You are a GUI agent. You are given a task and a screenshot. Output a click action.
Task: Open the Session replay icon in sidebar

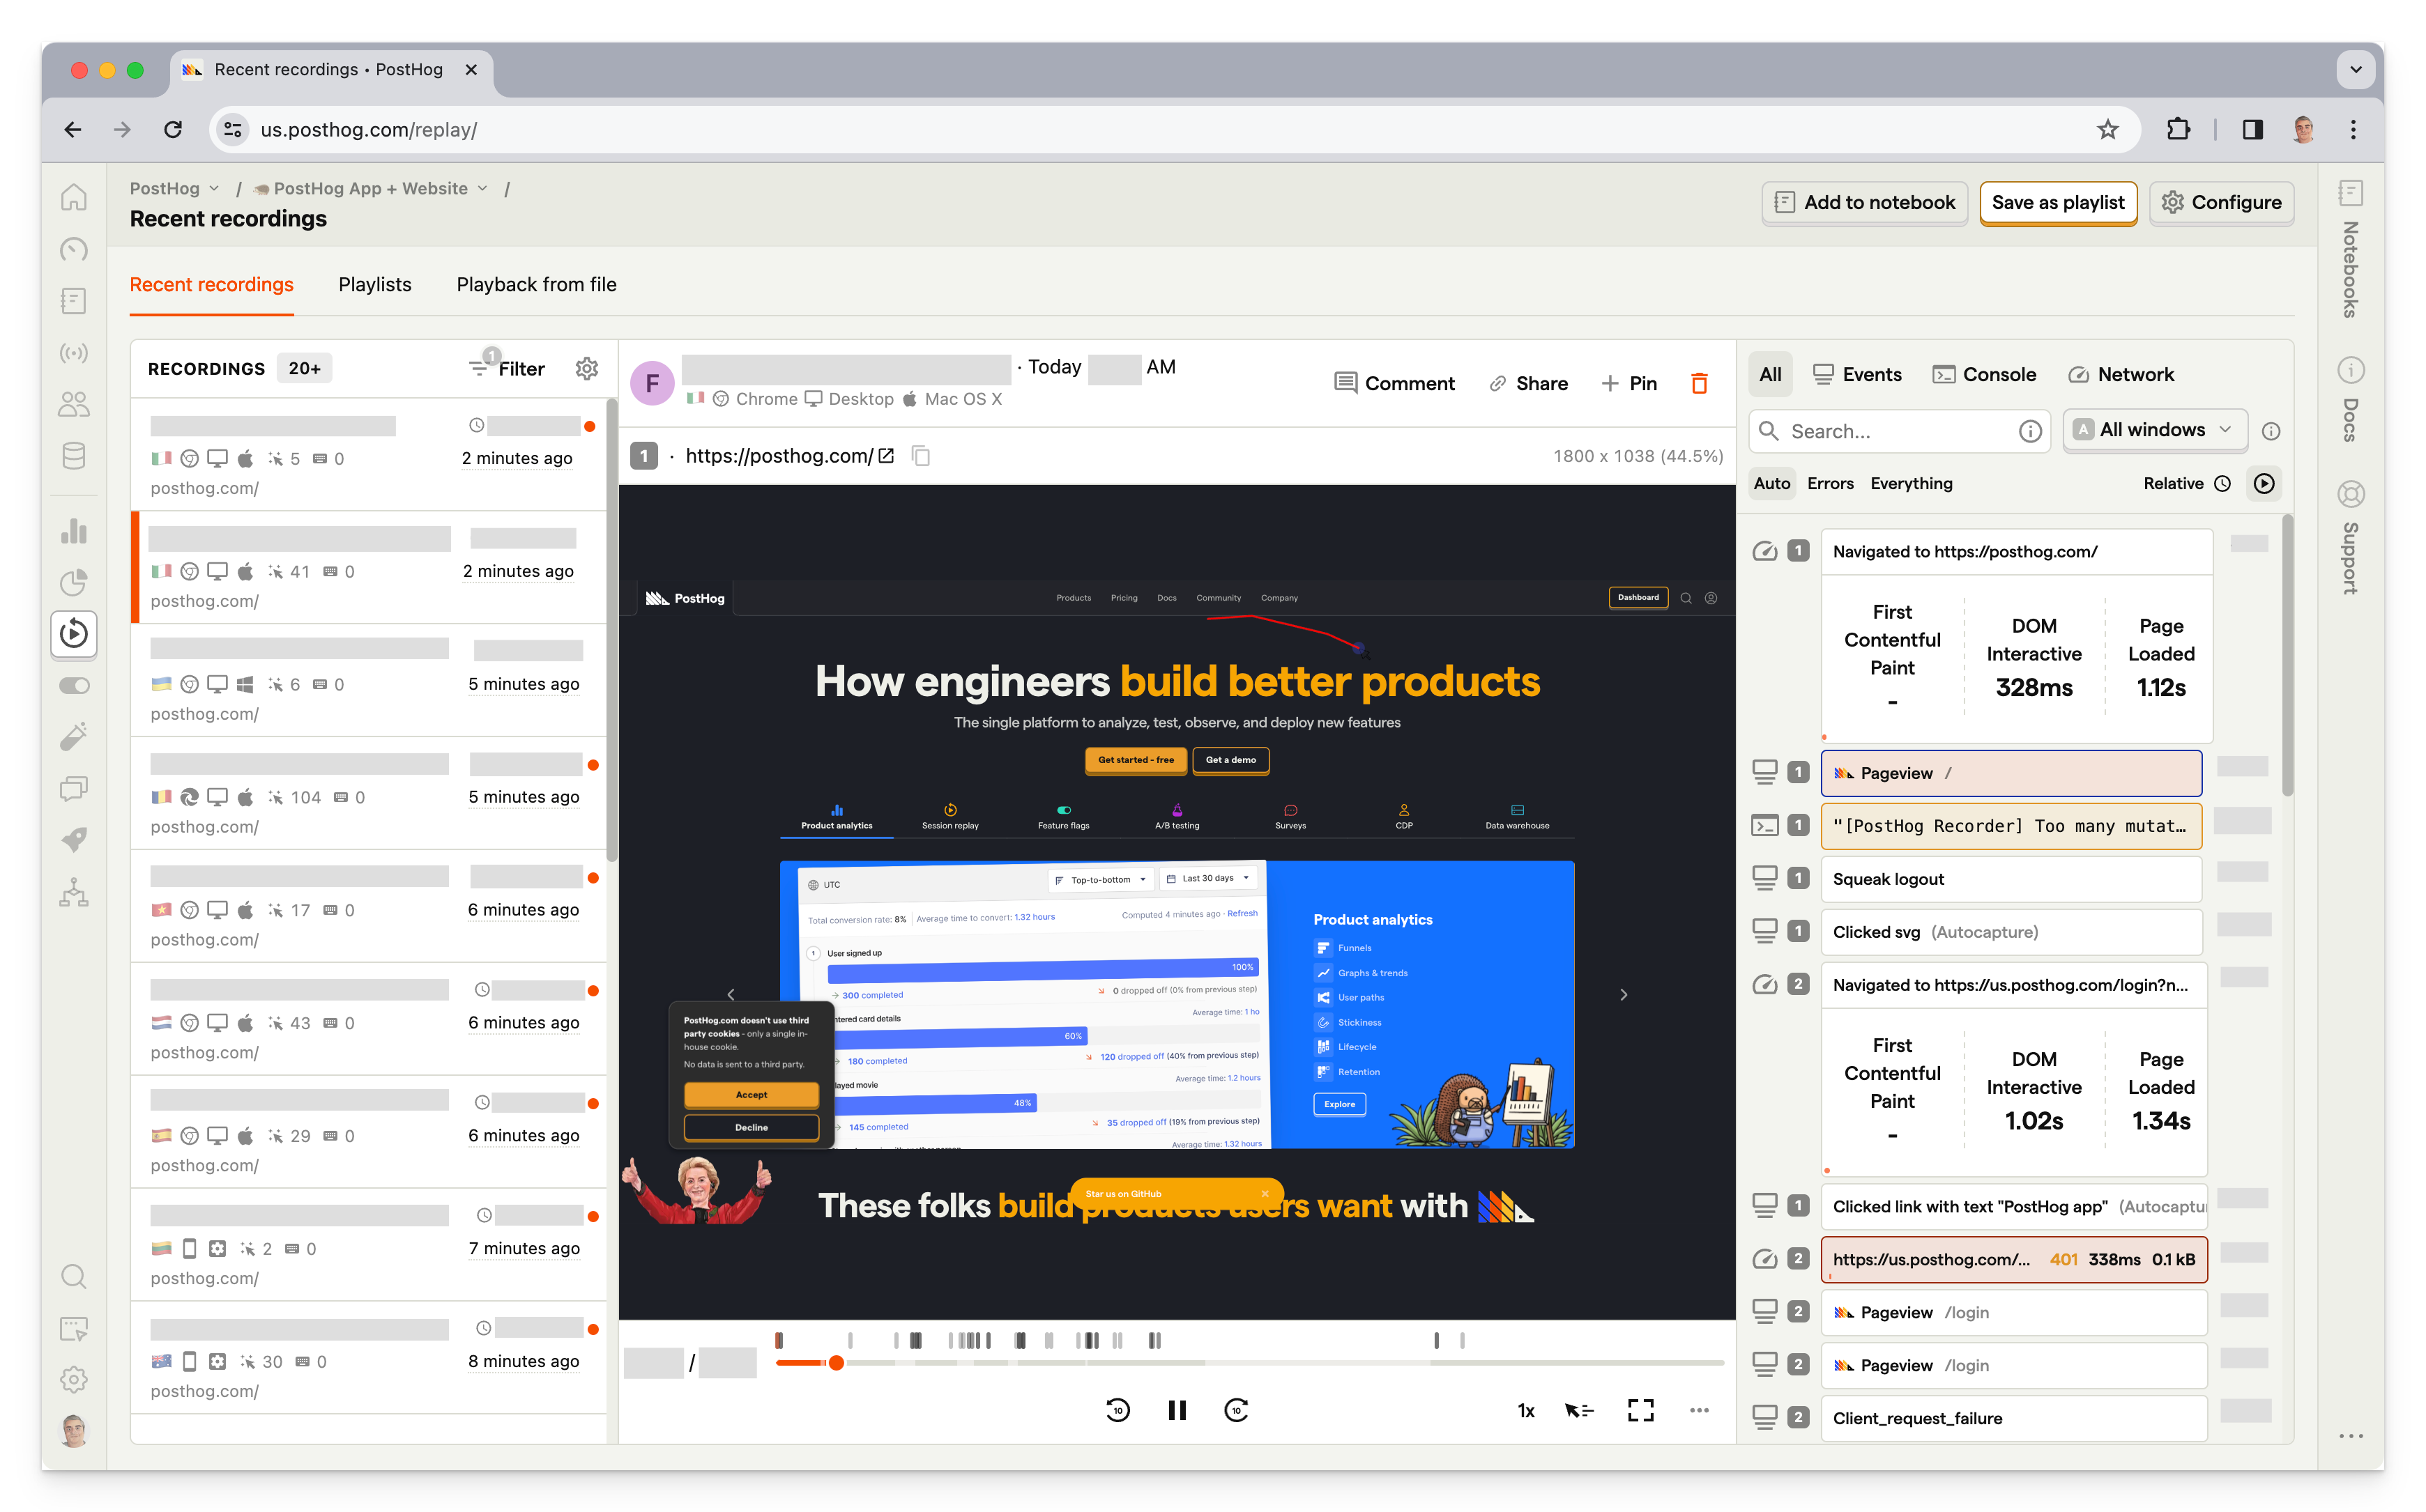[74, 634]
